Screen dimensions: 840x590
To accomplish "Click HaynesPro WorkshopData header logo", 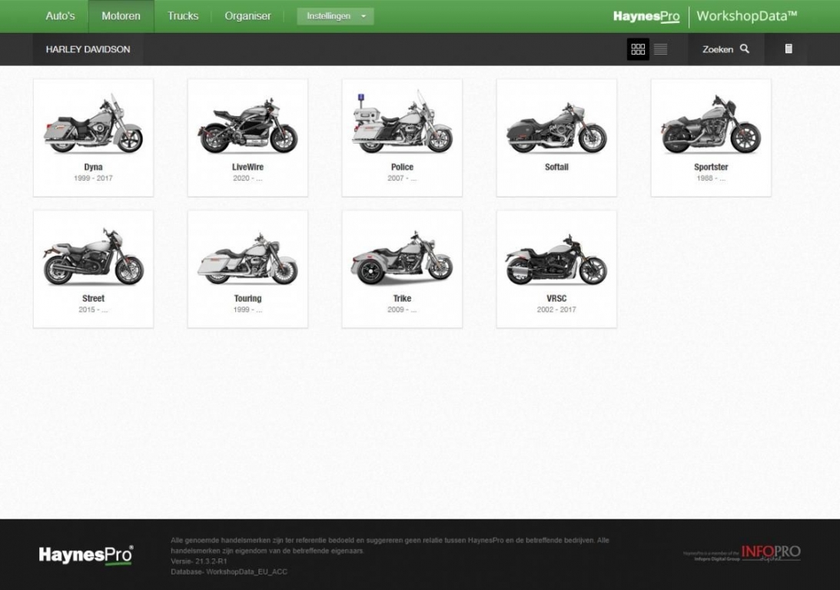I will tap(705, 16).
